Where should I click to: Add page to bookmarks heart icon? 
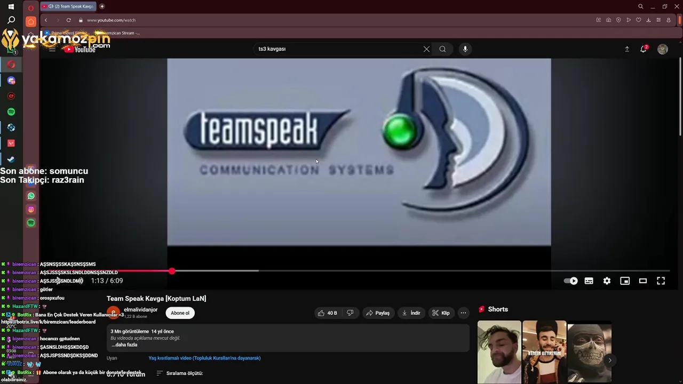638,20
